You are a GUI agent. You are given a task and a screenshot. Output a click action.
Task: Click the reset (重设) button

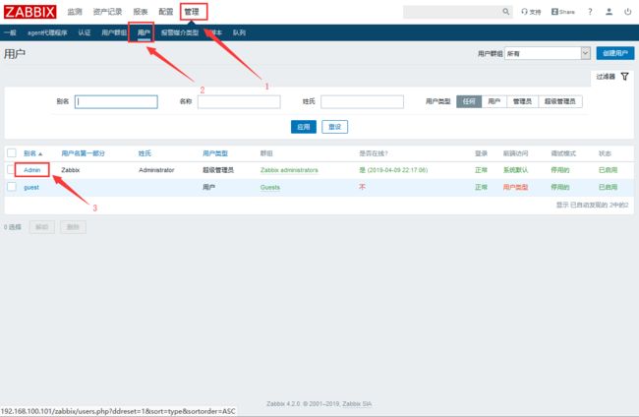pos(334,127)
